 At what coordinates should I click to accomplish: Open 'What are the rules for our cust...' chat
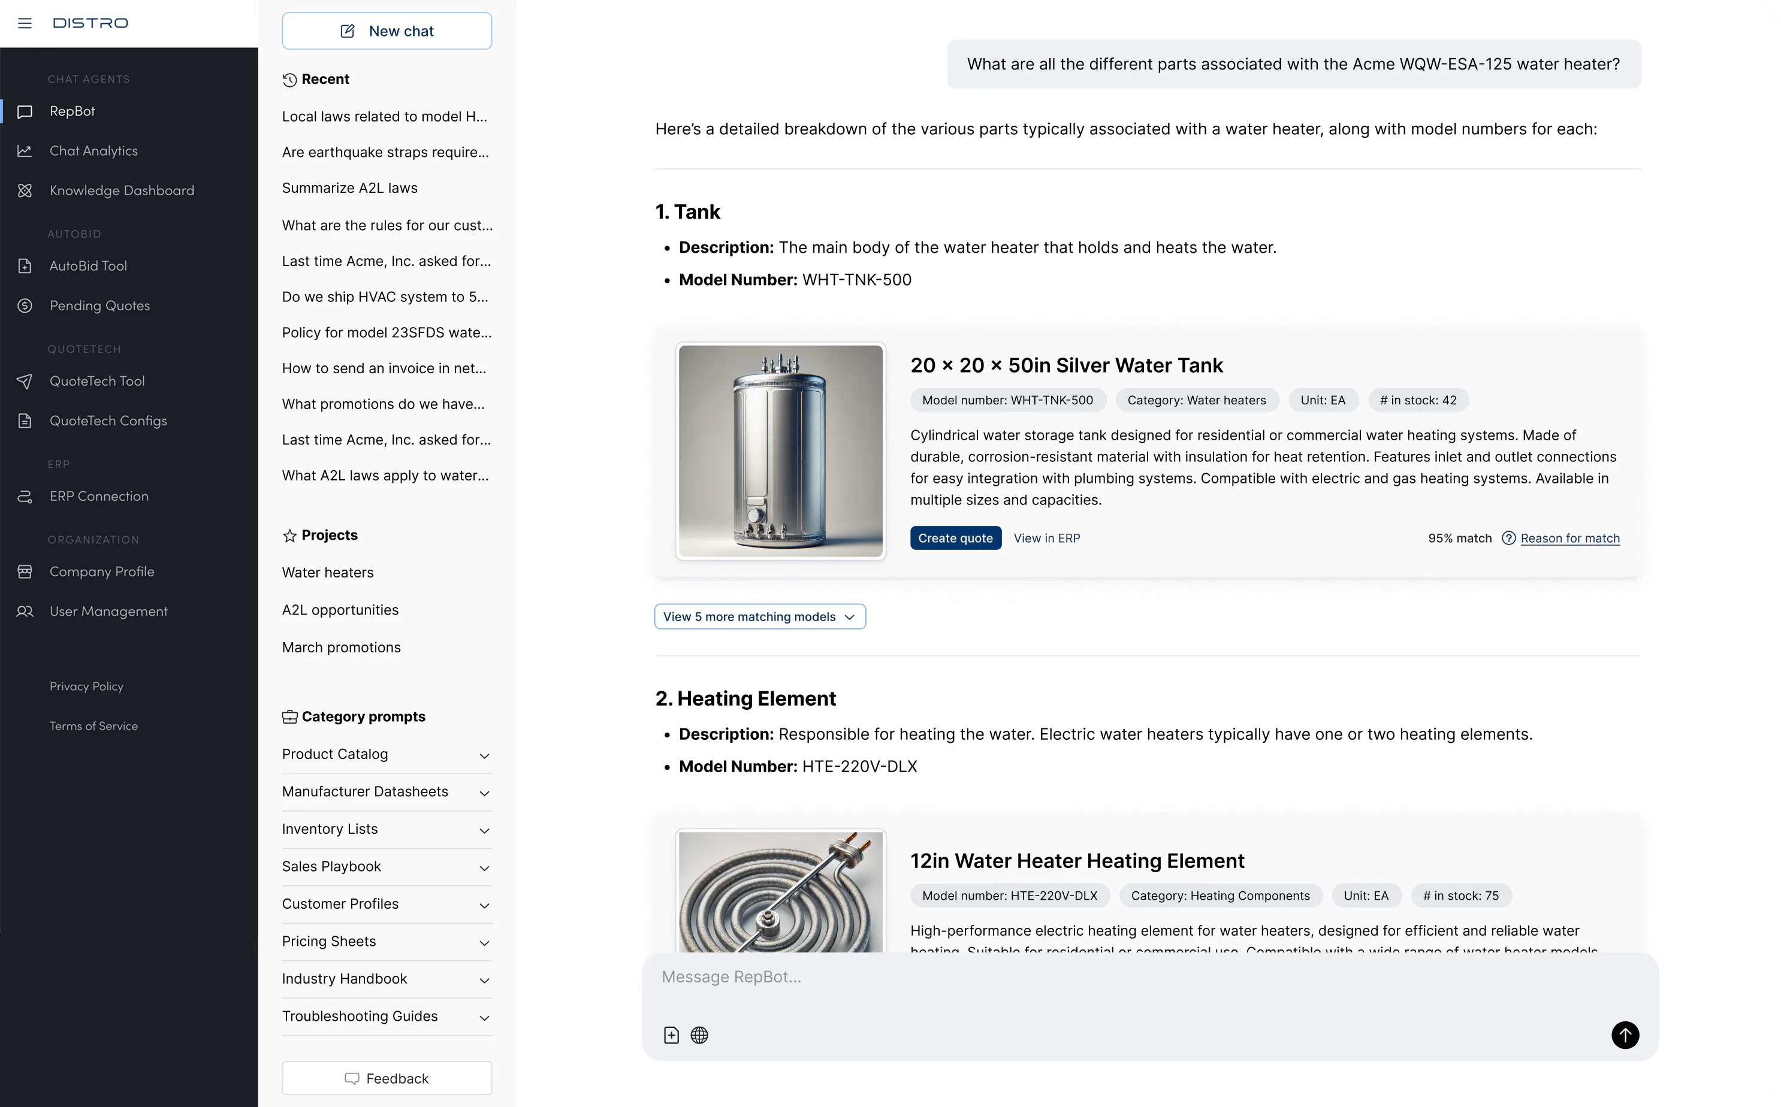click(x=387, y=225)
